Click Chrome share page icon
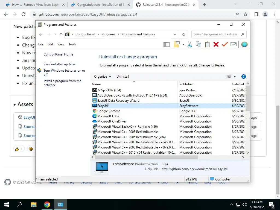 [237, 14]
